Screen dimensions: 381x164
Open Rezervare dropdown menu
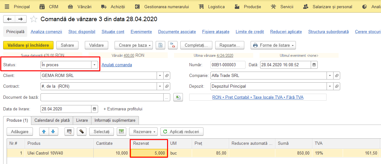[143, 132]
